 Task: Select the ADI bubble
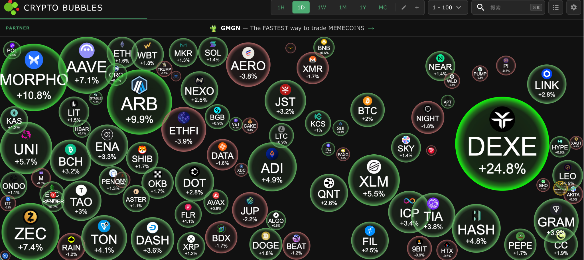pyautogui.click(x=272, y=167)
